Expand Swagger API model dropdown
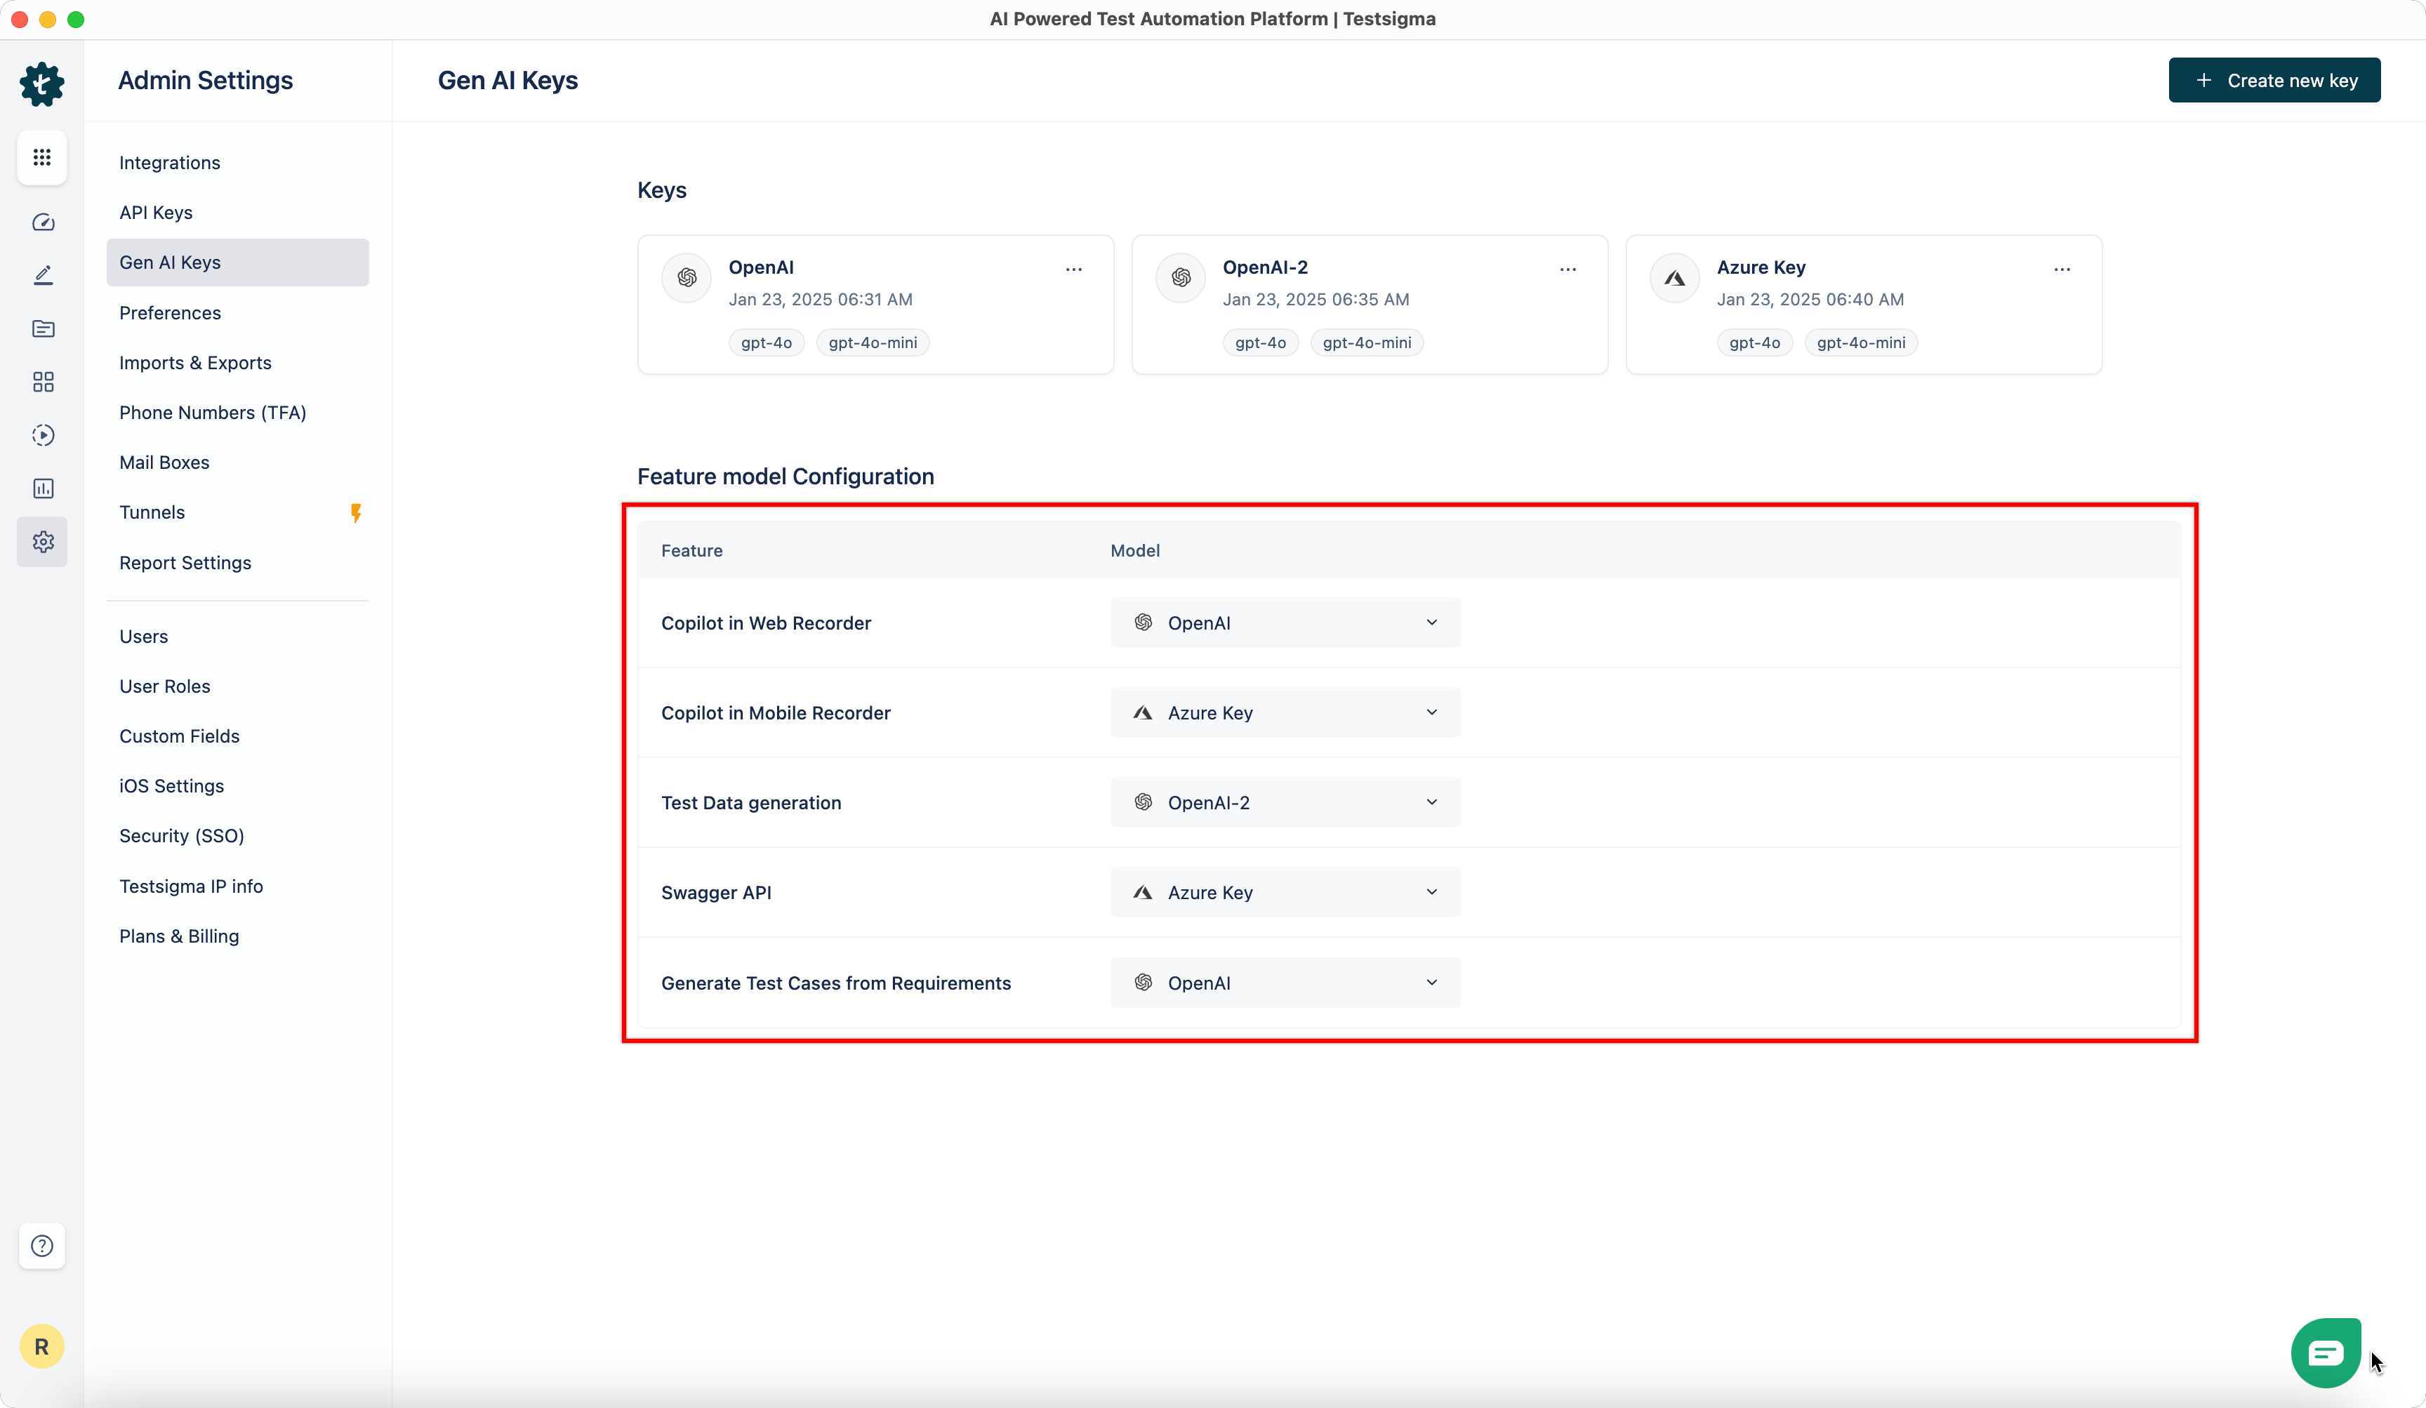 1284,892
